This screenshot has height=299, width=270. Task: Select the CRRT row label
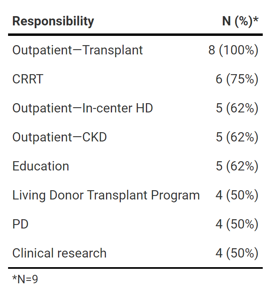[x=27, y=79]
